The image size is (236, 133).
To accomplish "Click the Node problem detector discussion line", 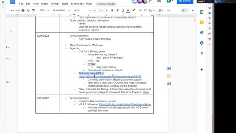I will [x=89, y=21].
